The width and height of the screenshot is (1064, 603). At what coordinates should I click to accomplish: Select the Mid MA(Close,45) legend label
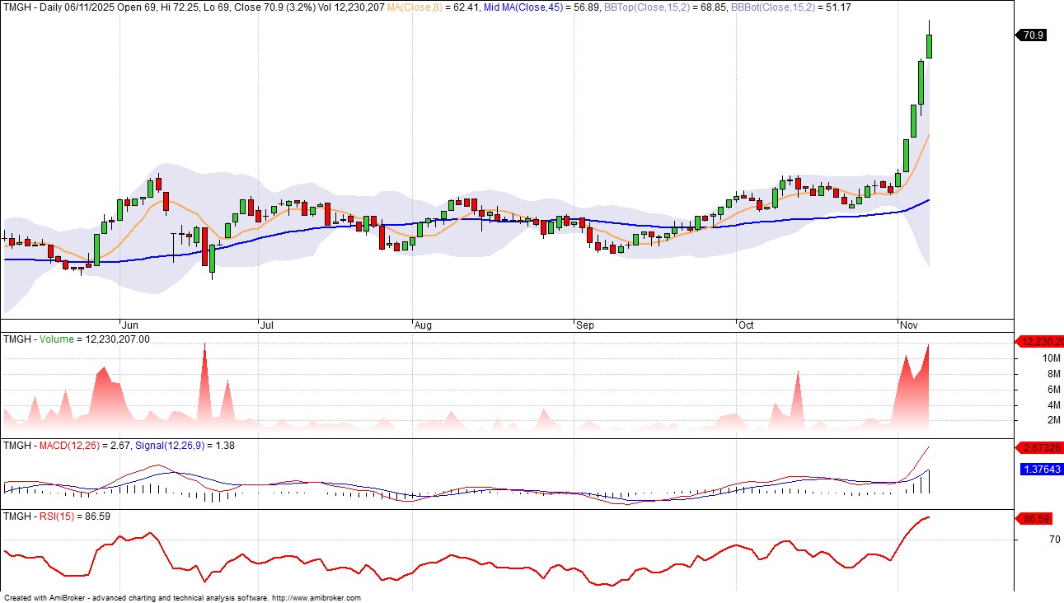pos(536,7)
